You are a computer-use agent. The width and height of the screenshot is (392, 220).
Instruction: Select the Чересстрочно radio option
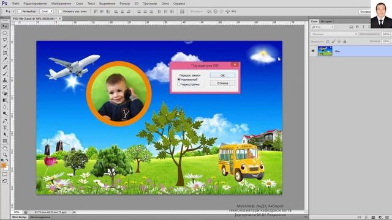pos(179,84)
